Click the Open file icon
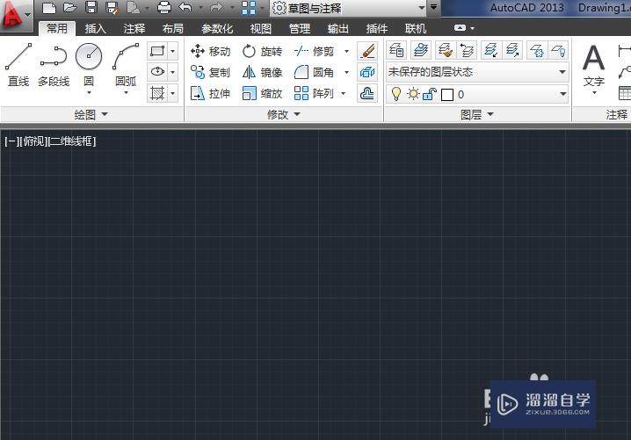Screen dimensions: 631x440 [x=70, y=8]
